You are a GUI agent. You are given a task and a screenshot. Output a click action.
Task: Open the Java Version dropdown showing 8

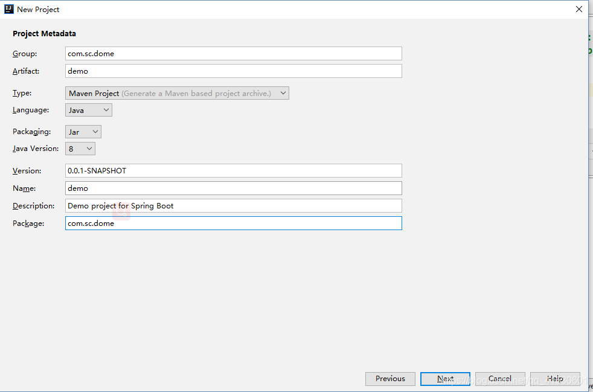click(80, 149)
